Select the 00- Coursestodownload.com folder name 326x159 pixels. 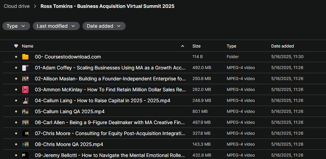(68, 57)
